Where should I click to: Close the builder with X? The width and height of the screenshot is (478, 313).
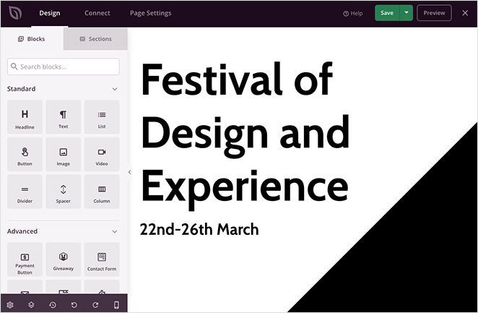pyautogui.click(x=465, y=13)
